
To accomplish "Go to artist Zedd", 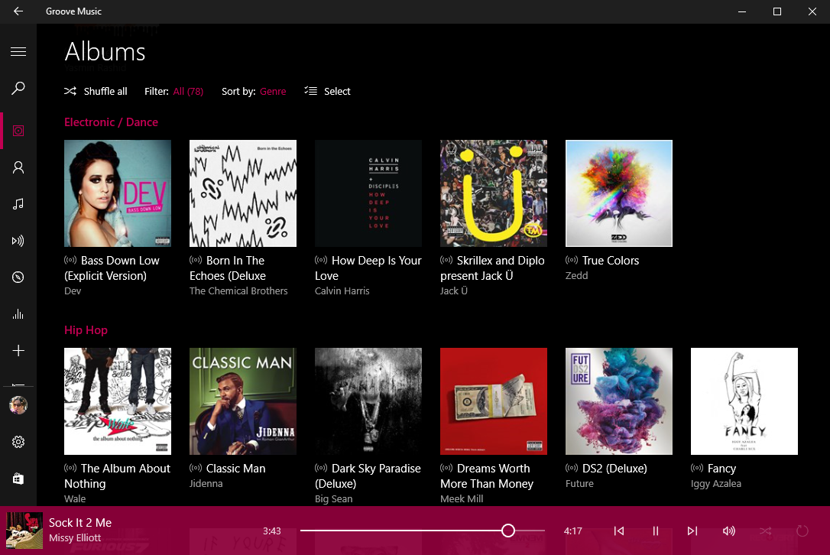I will (x=576, y=275).
